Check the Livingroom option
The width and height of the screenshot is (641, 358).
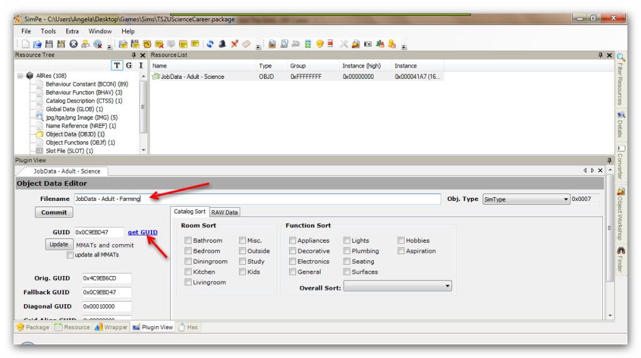pos(188,282)
